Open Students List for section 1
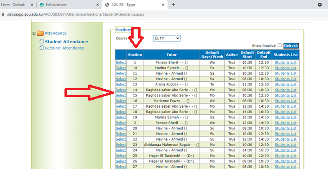The width and height of the screenshot is (328, 169). tap(285, 62)
